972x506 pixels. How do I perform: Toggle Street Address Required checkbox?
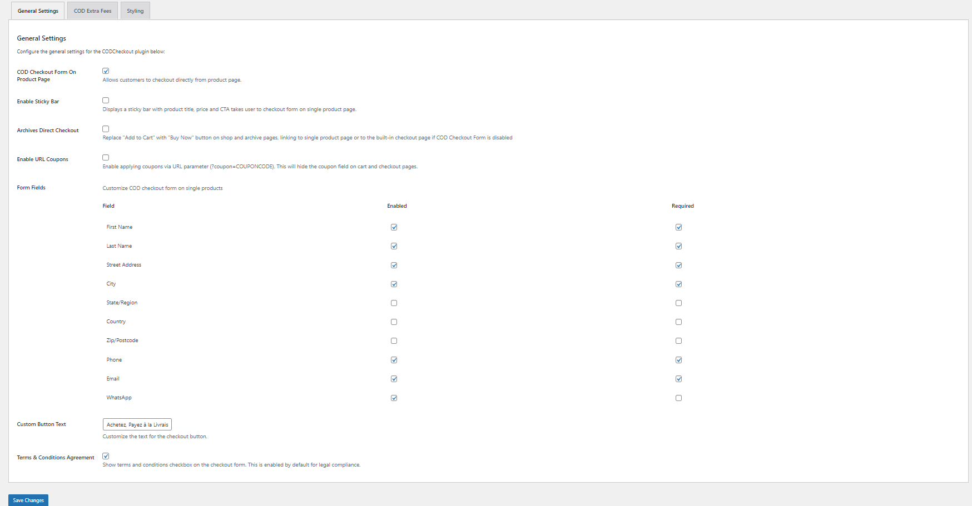tap(679, 265)
